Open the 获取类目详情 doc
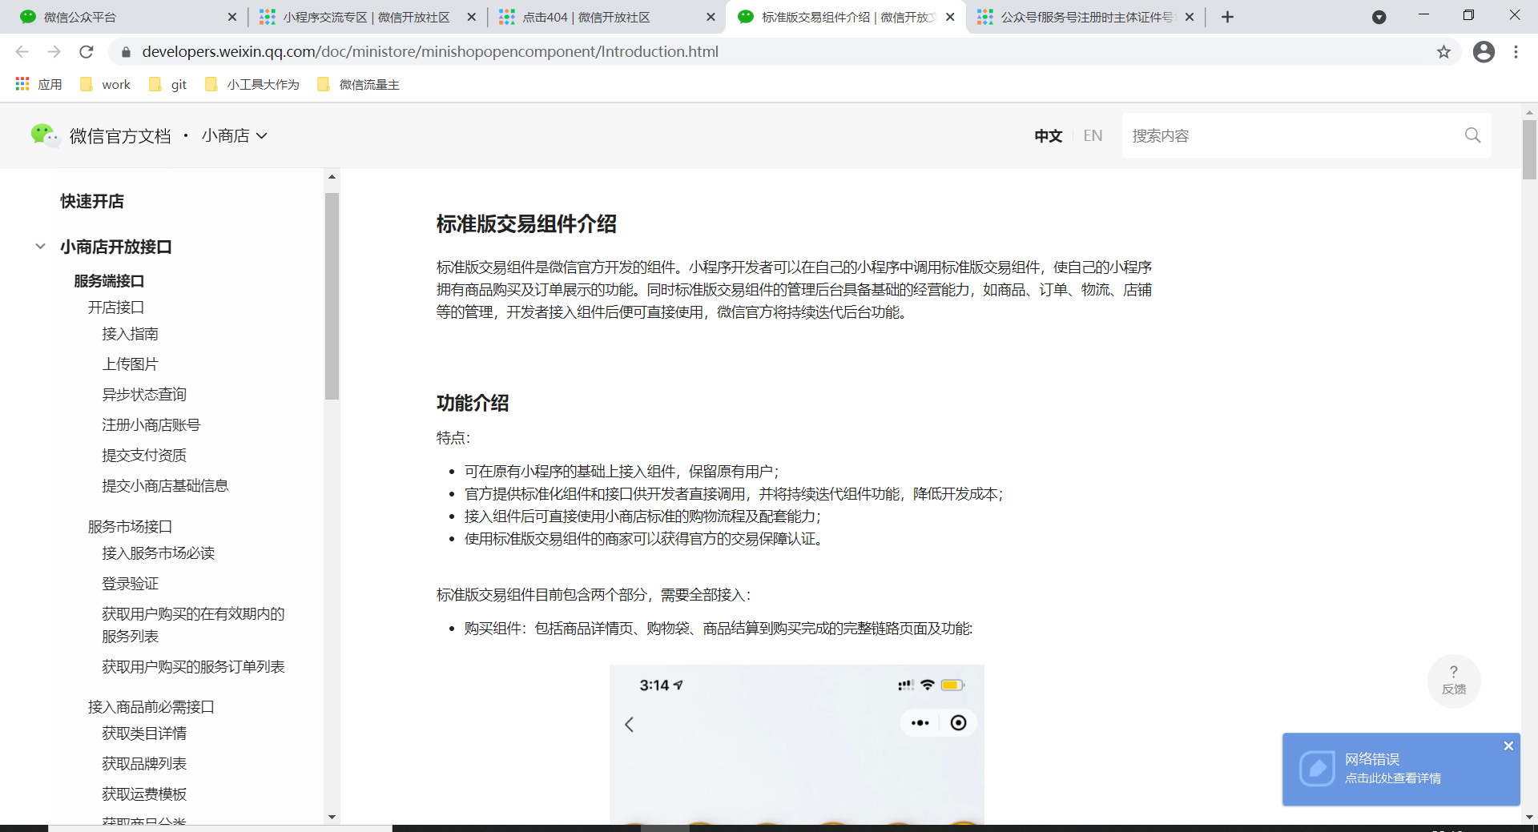 tap(144, 734)
